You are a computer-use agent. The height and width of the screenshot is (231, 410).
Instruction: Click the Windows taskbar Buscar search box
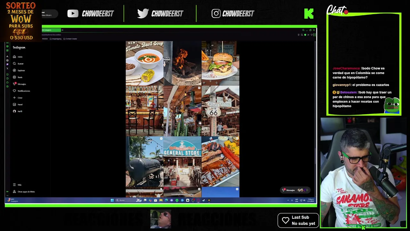(x=129, y=200)
